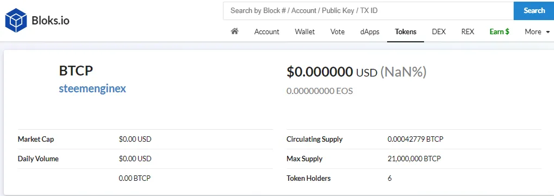Viewport: 554px width, 196px height.
Task: Select the Tokens tab
Action: click(406, 32)
